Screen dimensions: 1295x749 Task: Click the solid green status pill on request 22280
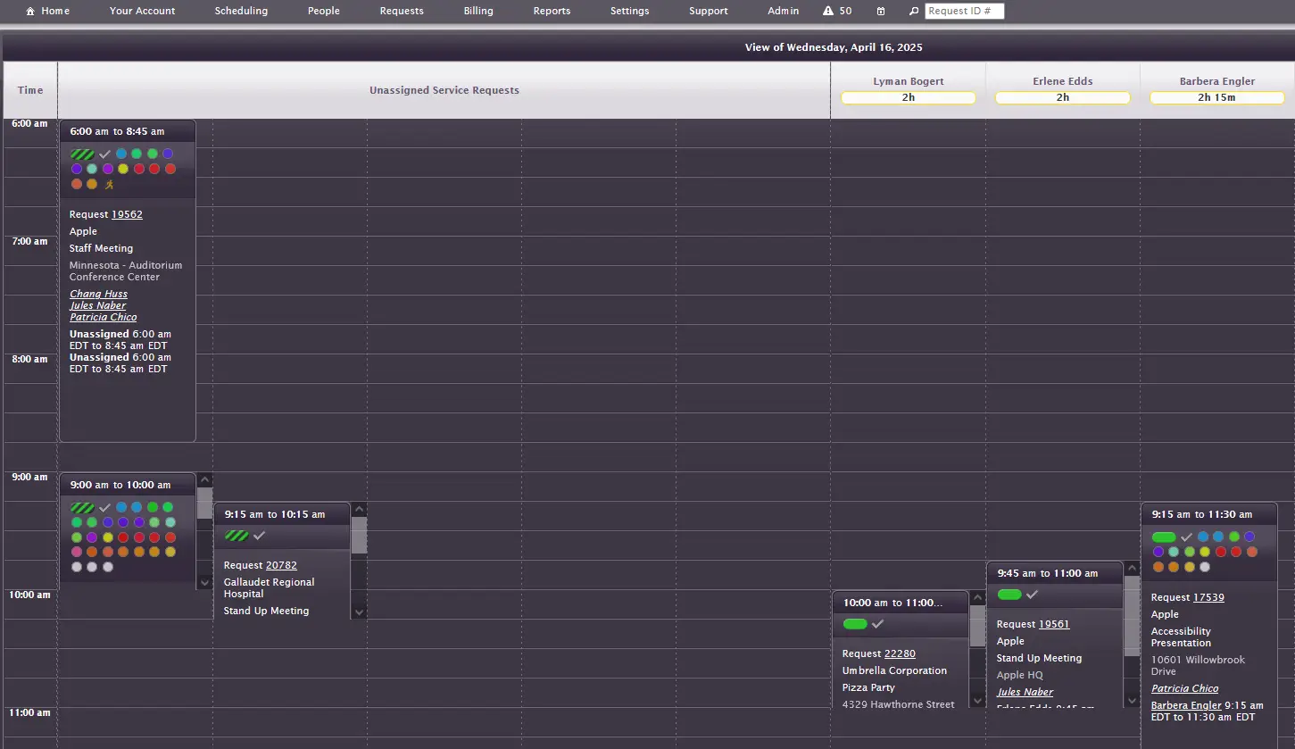(854, 624)
